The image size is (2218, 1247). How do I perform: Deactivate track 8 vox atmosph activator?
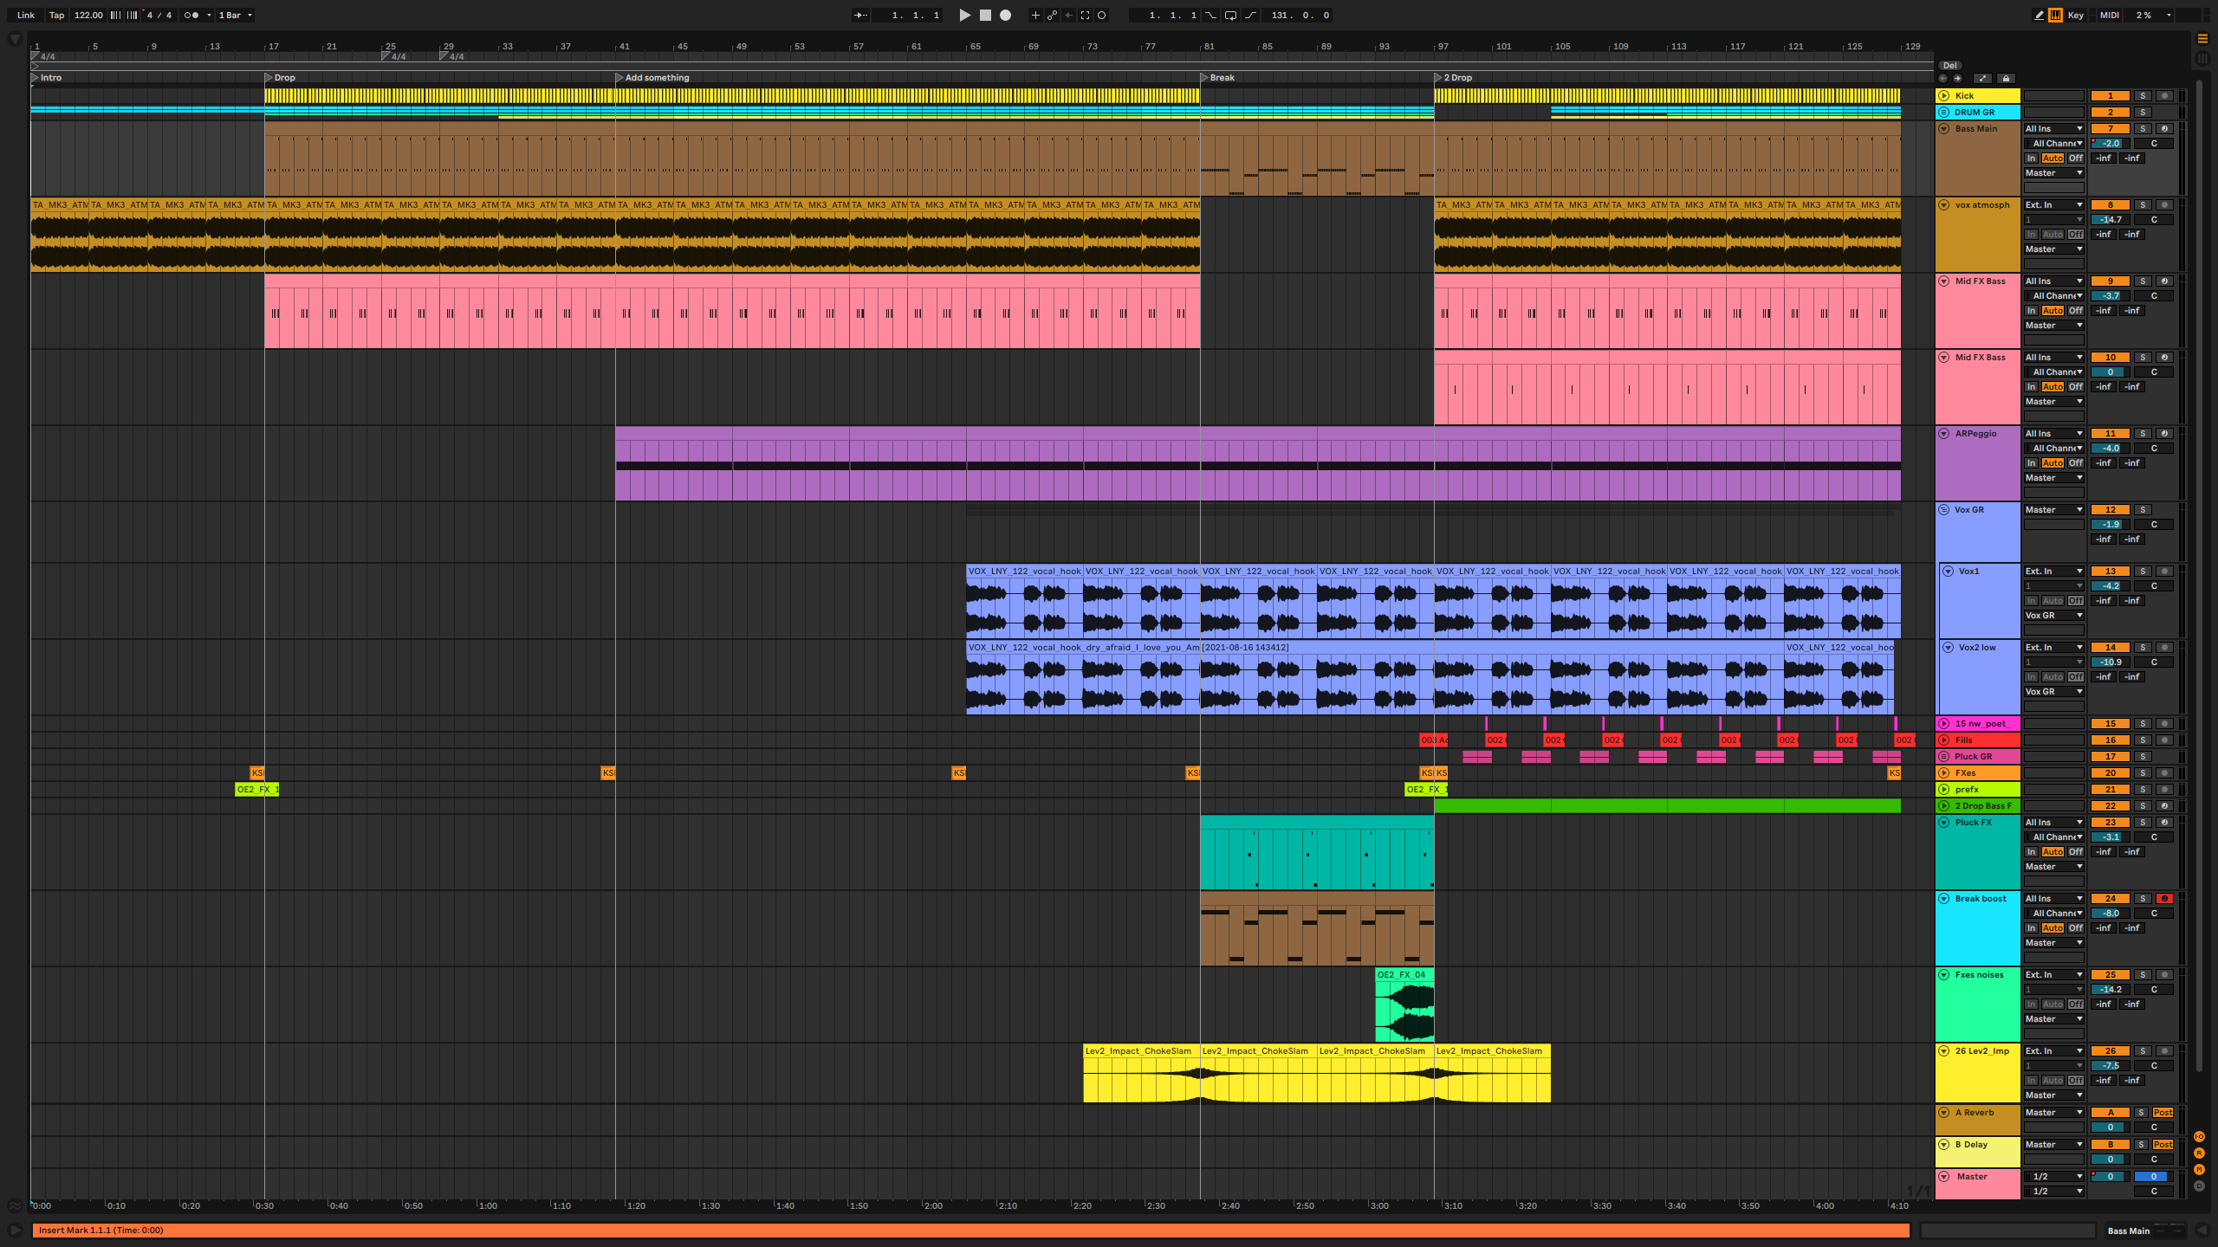(2111, 205)
